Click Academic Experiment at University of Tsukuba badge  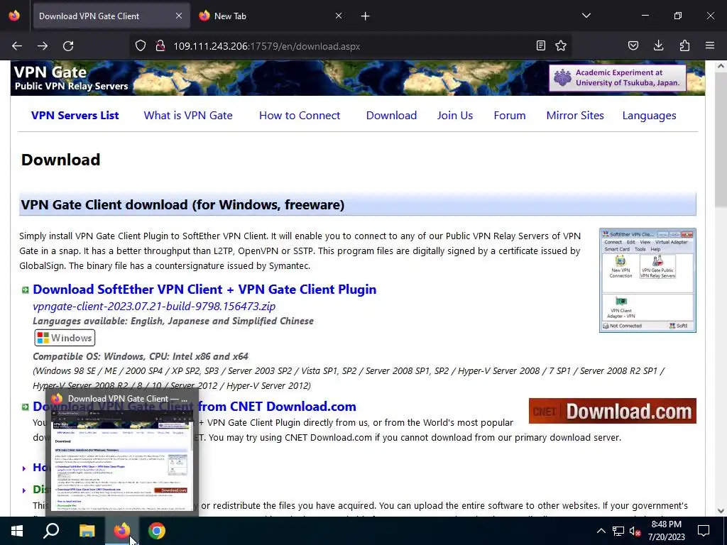(618, 77)
